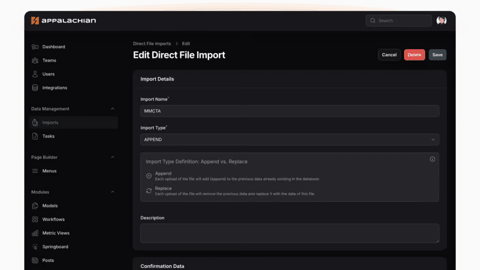Click the Description resize handle
The width and height of the screenshot is (480, 270).
437,241
